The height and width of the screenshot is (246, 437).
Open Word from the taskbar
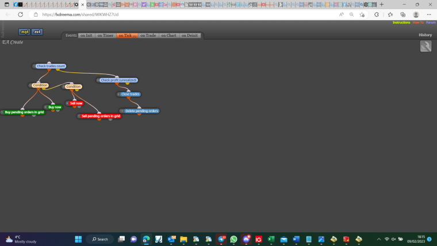[x=296, y=239]
